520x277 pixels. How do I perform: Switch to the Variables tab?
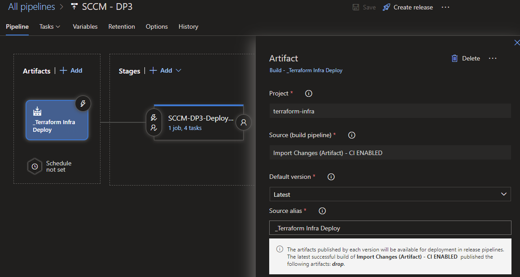tap(85, 26)
